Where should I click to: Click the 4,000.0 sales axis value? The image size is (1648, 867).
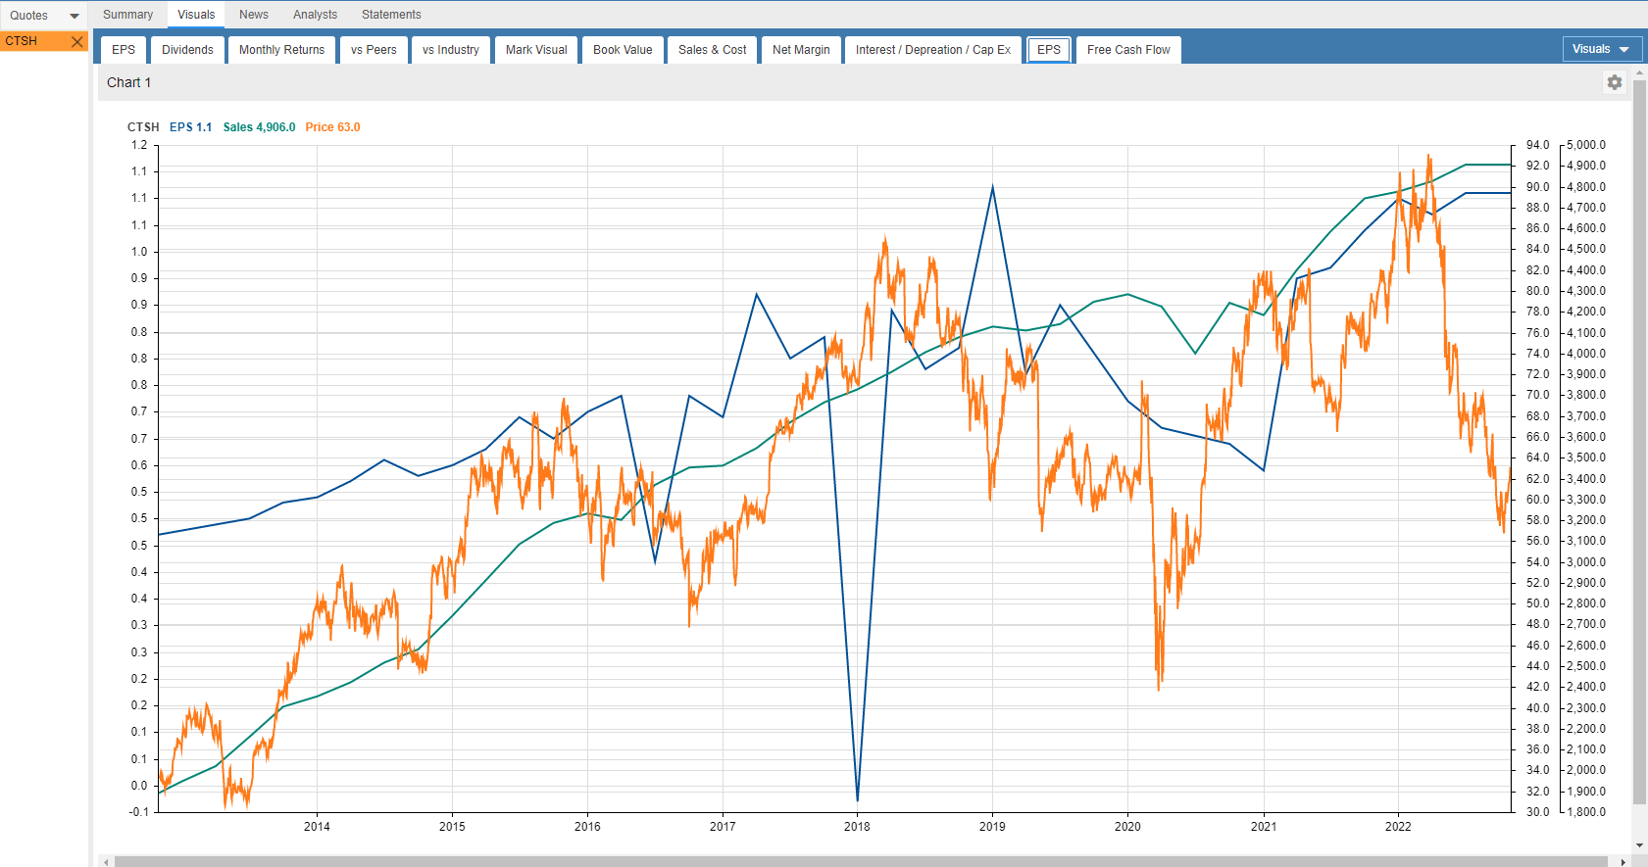[x=1586, y=354]
